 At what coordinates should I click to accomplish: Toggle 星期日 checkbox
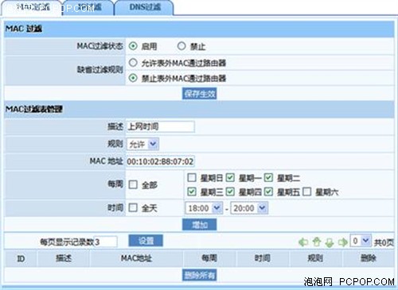pos(192,177)
